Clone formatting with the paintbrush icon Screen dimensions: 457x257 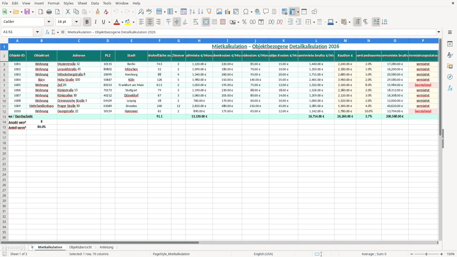[x=97, y=12]
